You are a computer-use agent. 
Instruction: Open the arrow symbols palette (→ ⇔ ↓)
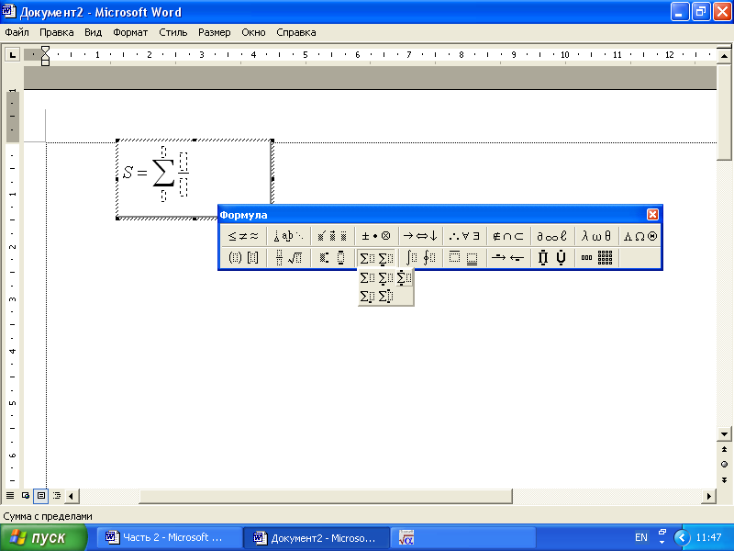420,236
